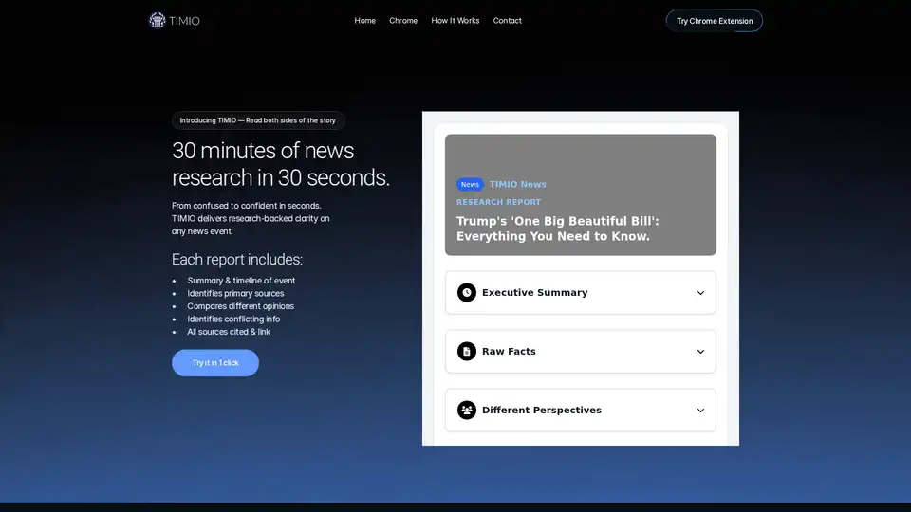The width and height of the screenshot is (911, 512).
Task: Navigate to the Contact page
Action: (x=507, y=21)
